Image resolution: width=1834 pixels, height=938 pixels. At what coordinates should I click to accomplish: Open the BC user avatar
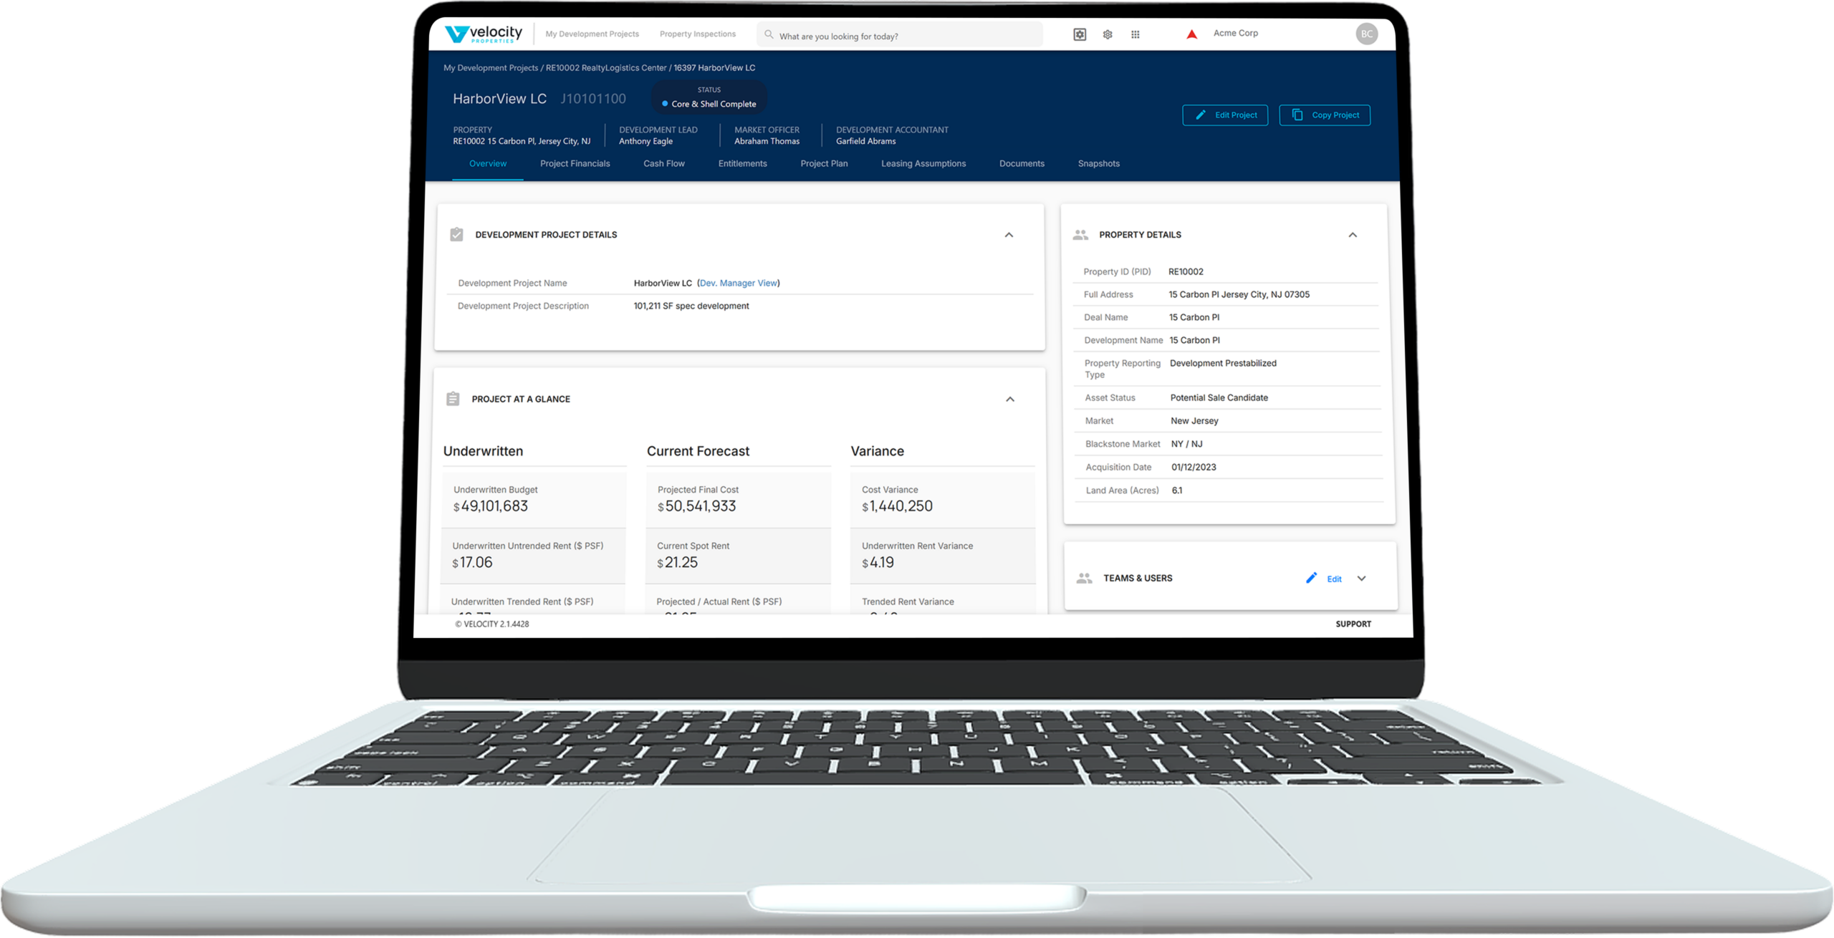1366,34
